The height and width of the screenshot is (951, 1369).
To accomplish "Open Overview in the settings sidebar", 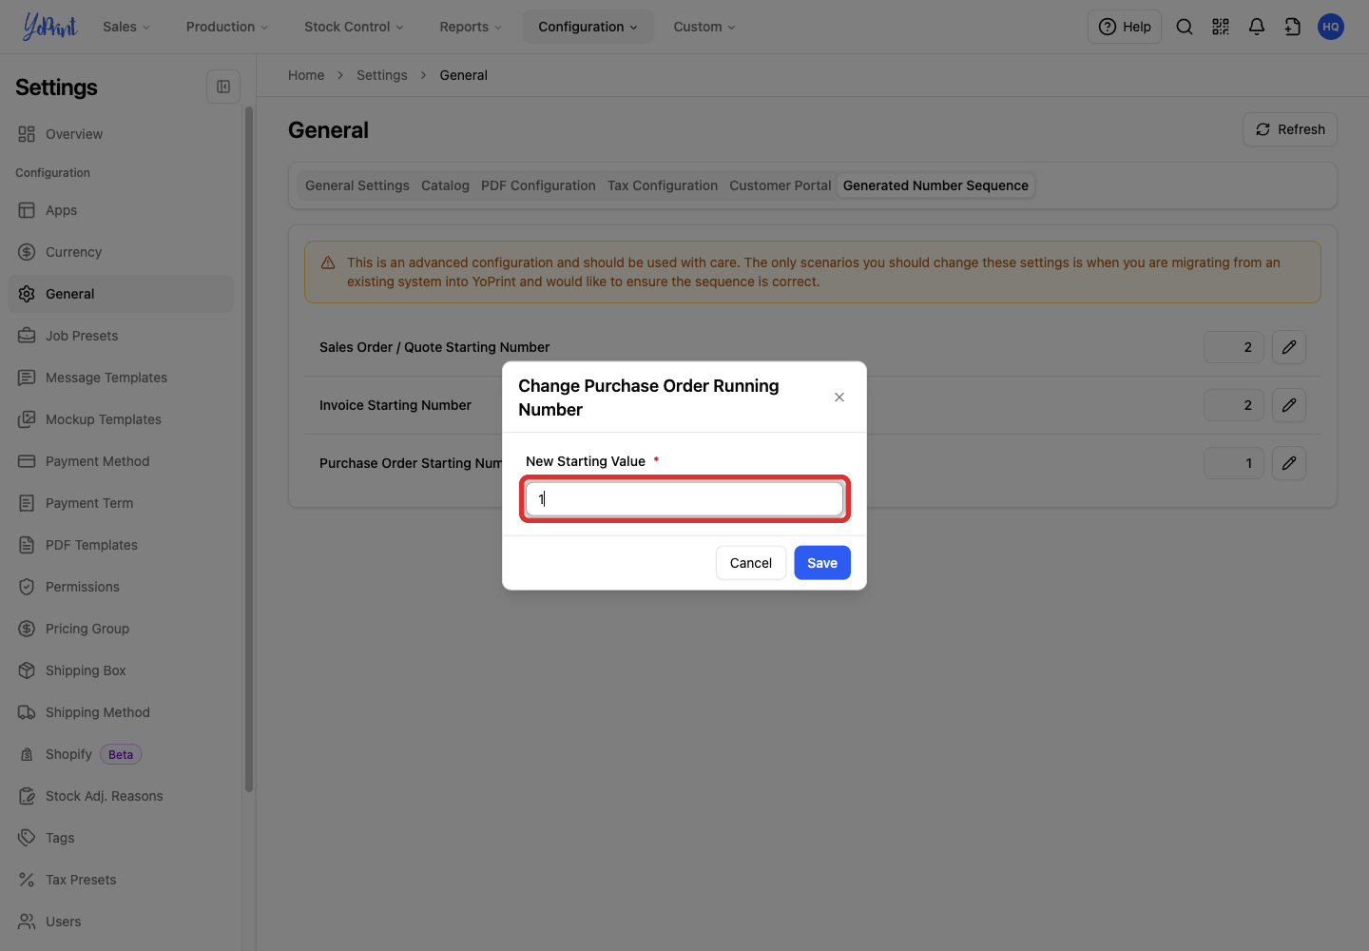I will pyautogui.click(x=121, y=134).
